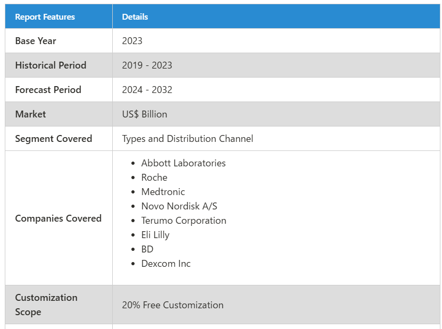Click the 2024 - 2032 forecast value
The image size is (442, 329).
147,90
